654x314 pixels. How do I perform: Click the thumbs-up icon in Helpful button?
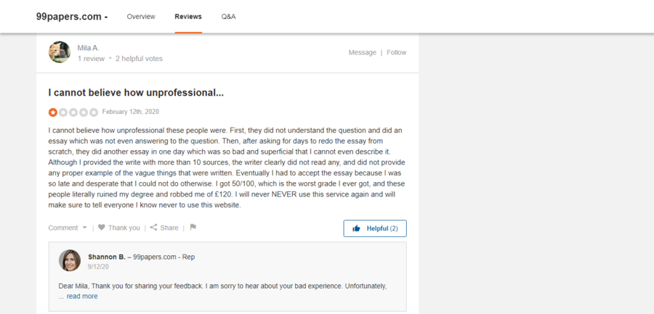point(356,228)
